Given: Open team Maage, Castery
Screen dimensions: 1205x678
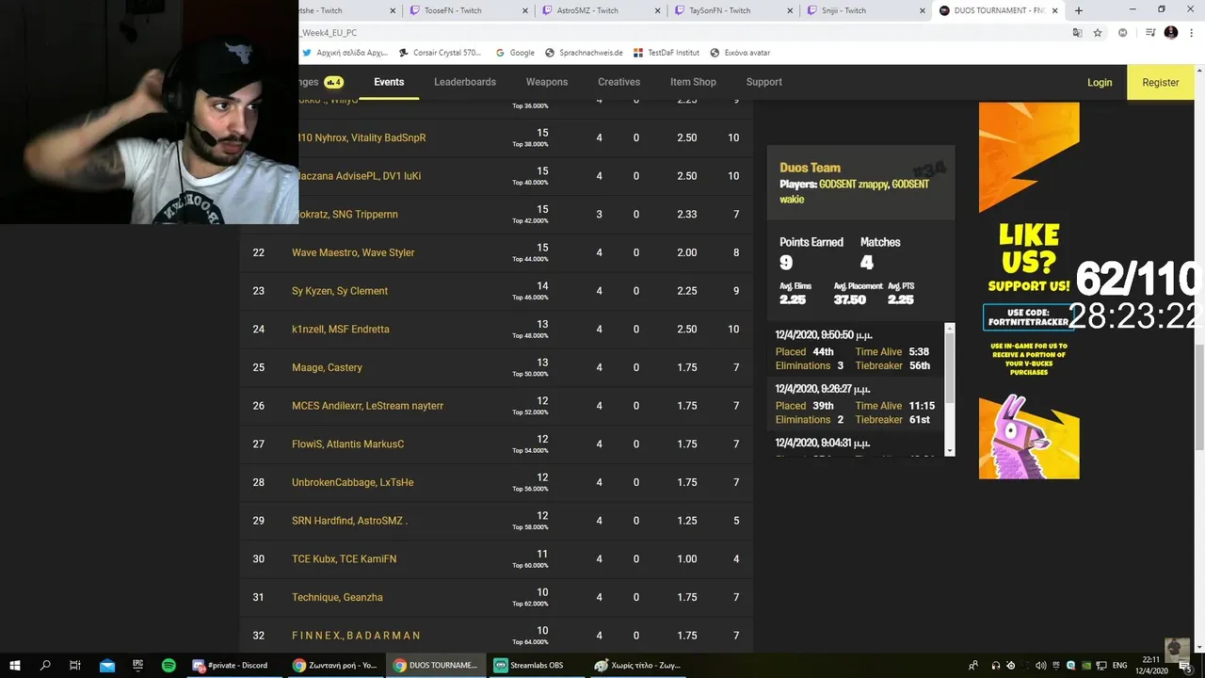Looking at the screenshot, I should pyautogui.click(x=327, y=367).
